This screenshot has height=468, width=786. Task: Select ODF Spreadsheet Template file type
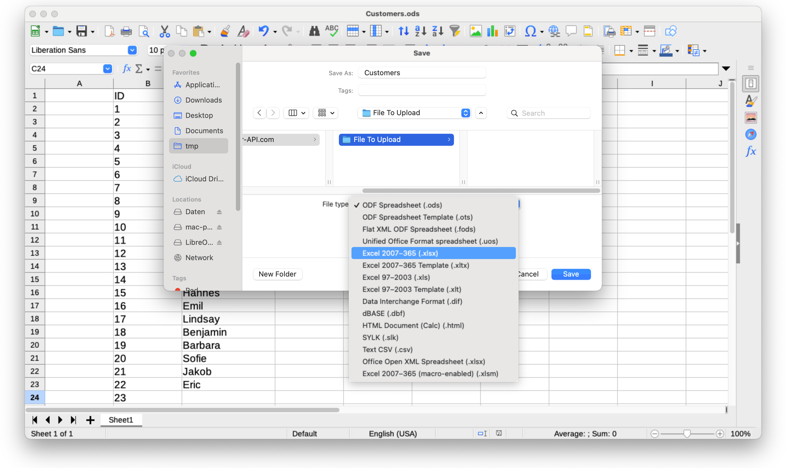coord(418,217)
